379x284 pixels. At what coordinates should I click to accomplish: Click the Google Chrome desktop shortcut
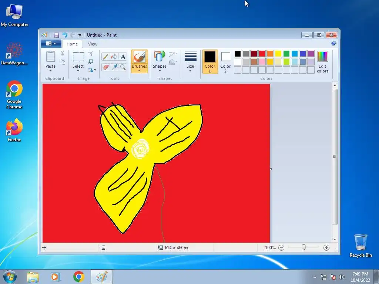point(14,95)
